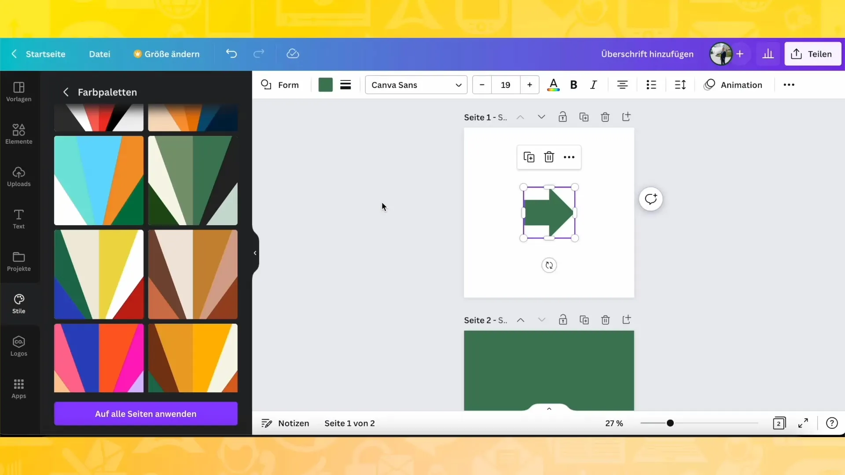Click the Teilen share button
This screenshot has width=845, height=475.
(812, 54)
